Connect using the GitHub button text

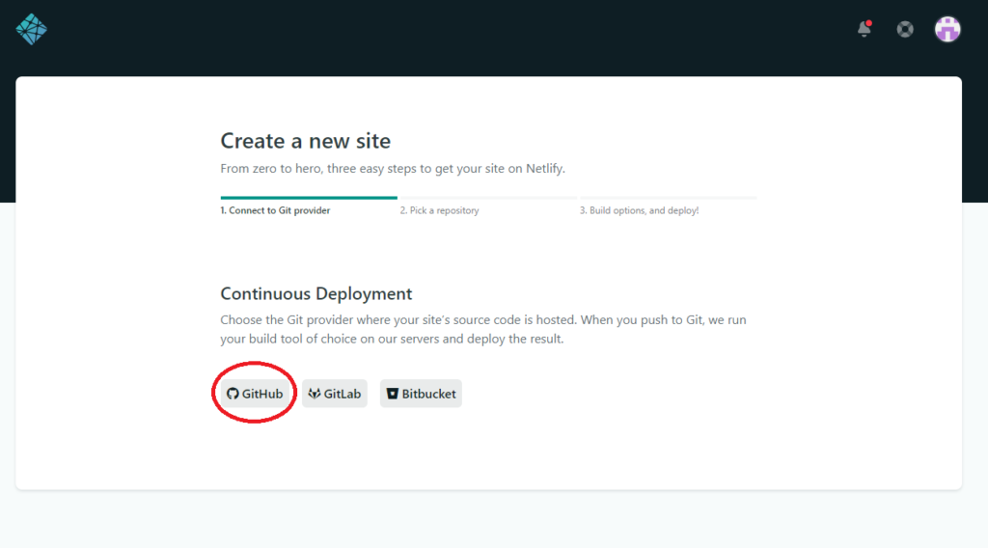tap(262, 394)
